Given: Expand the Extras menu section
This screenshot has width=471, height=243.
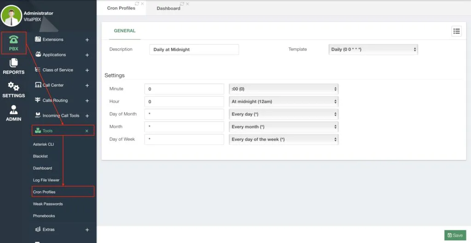Looking at the screenshot, I should (87, 230).
